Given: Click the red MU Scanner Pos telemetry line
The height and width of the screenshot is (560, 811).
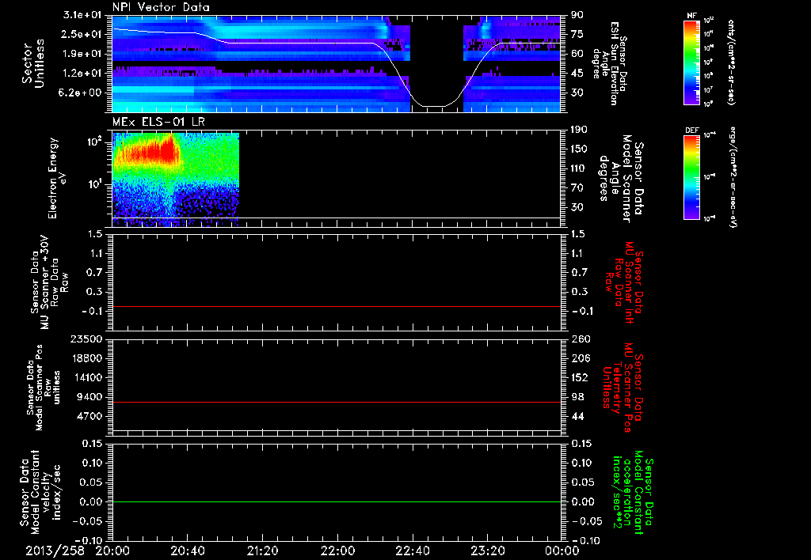Looking at the screenshot, I should click(x=336, y=402).
